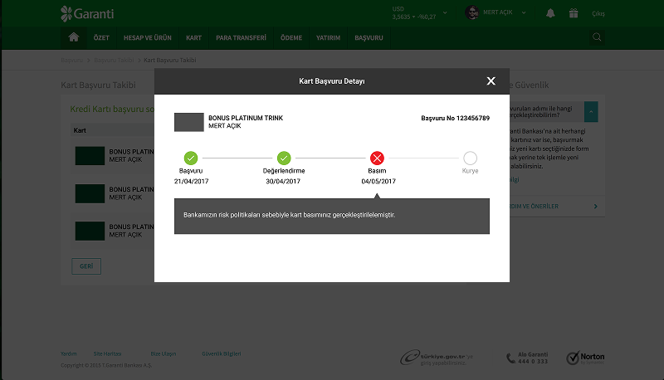Screen dimensions: 664x380
Task: Open the Garanti home icon
Action: pos(74,37)
